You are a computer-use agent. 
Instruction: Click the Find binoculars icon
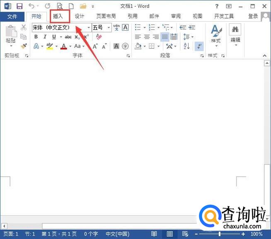pyautogui.click(x=235, y=29)
